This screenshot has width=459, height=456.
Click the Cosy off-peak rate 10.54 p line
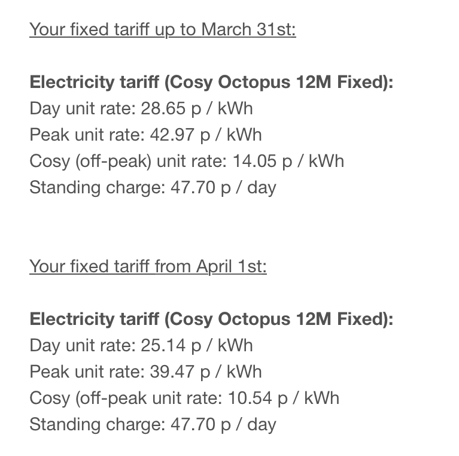(x=184, y=399)
